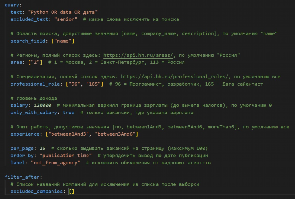
Task: Click the "165" professional role value
Action: point(93,84)
